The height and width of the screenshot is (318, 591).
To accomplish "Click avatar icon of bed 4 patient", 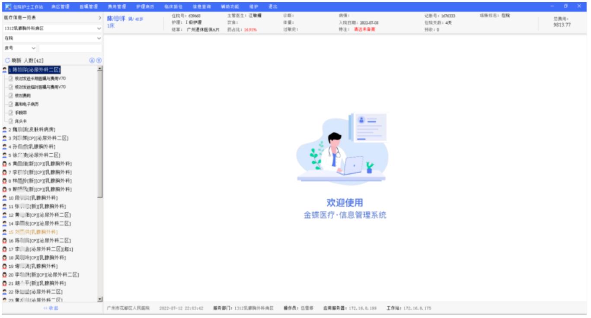I will 4,146.
